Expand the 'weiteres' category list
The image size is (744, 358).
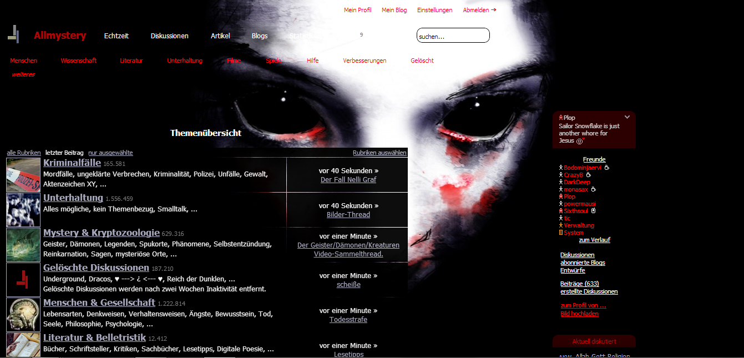tap(23, 74)
